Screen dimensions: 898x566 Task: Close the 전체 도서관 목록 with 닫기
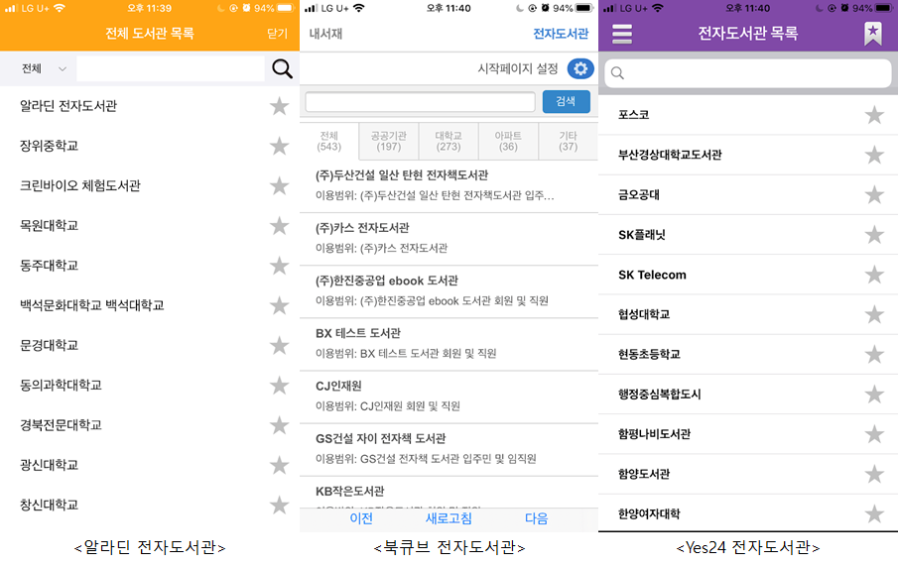tap(277, 33)
